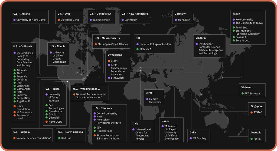Click the U.S. - California heading
This screenshot has width=277, height=151.
(x=23, y=46)
